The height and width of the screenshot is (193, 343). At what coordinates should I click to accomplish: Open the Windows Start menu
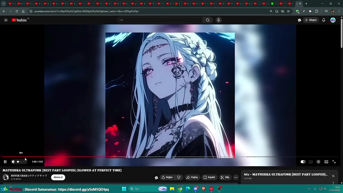click(x=124, y=189)
